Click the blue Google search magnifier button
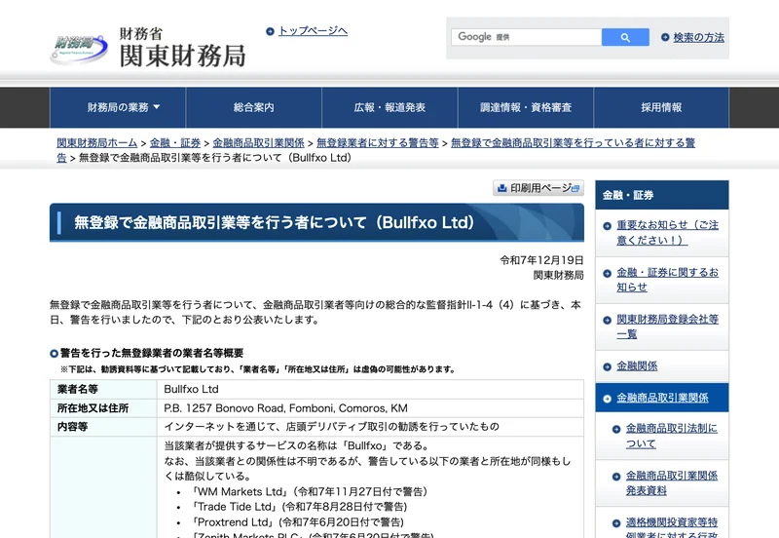The image size is (779, 538). pyautogui.click(x=625, y=37)
